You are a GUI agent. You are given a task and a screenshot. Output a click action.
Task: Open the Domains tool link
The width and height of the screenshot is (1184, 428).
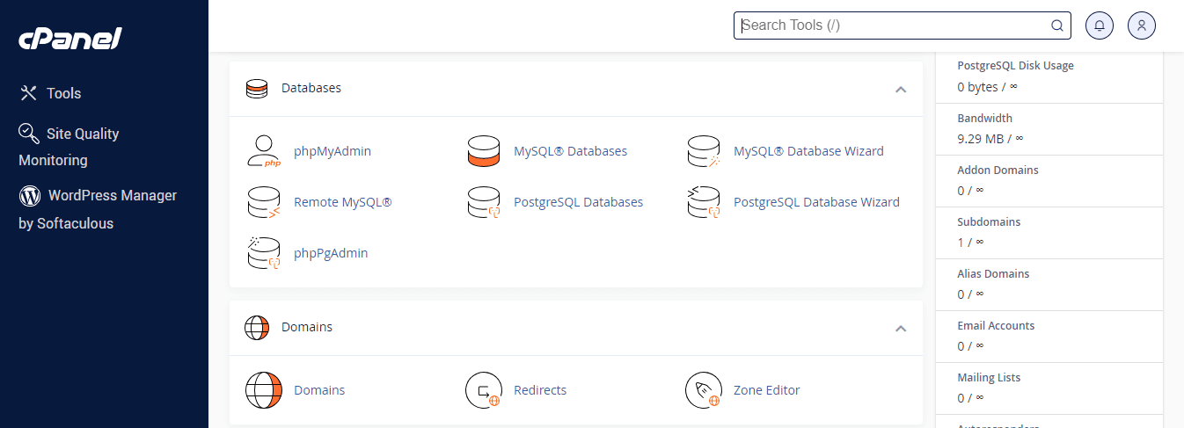[319, 390]
